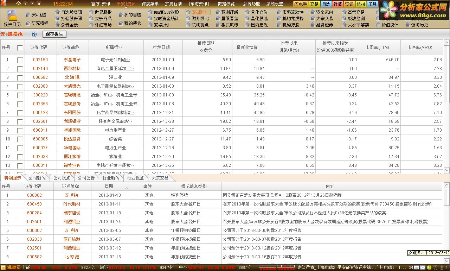Toggle the select-all checkbox in table header
The height and width of the screenshot is (271, 450).
coord(20,48)
